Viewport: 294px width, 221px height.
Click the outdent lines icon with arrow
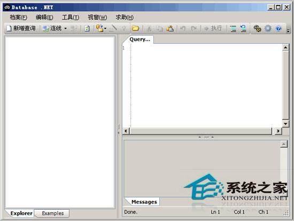pyautogui.click(x=243, y=28)
